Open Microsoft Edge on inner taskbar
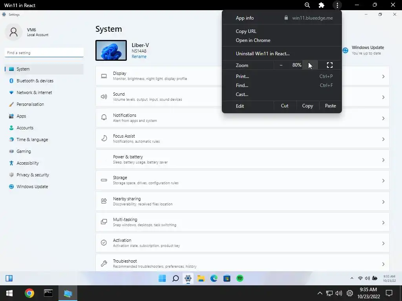This screenshot has height=301, width=402. point(214,278)
